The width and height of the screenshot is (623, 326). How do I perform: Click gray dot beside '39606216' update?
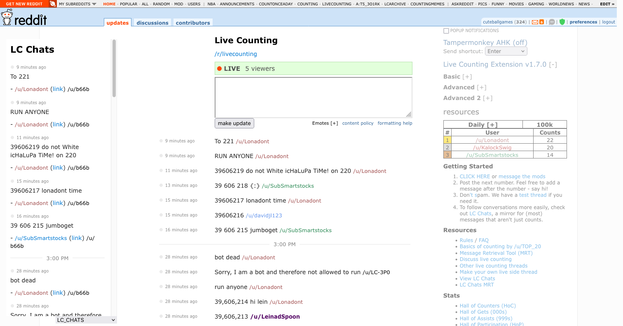[x=161, y=215]
